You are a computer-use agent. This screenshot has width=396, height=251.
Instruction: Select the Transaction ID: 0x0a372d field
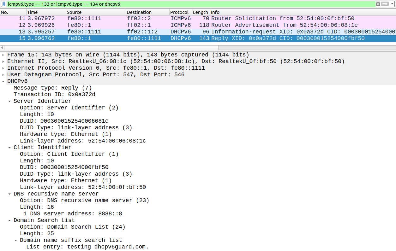click(x=54, y=95)
